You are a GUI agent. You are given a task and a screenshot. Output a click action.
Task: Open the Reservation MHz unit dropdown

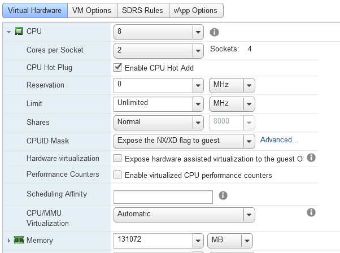249,86
